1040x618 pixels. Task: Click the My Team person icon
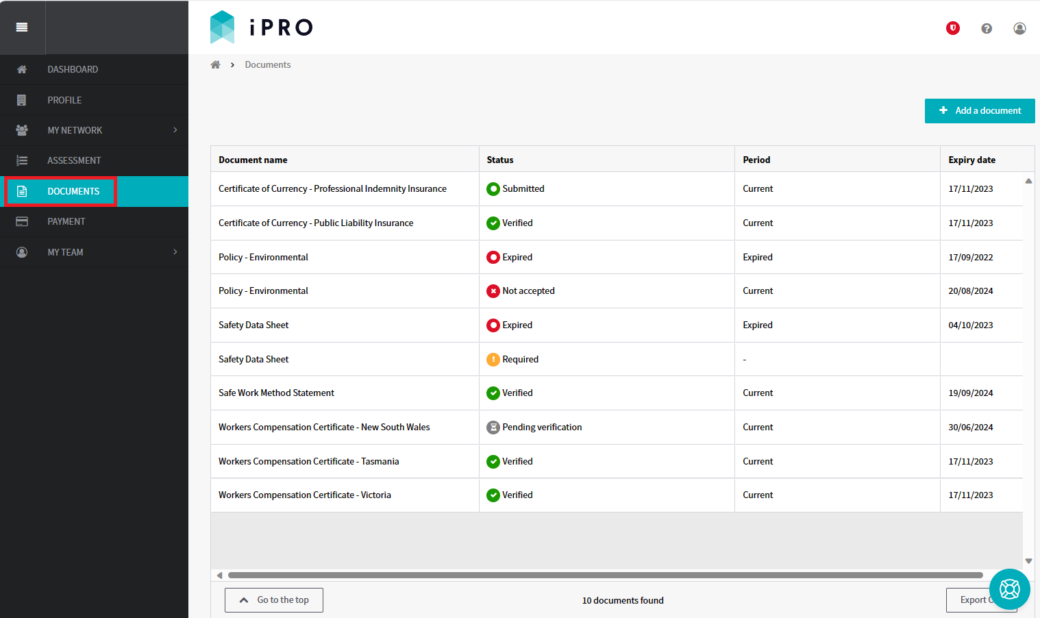[x=22, y=252]
